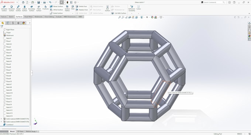Open the Curves dropdown arrow
The image size is (251, 135).
click(x=138, y=13)
